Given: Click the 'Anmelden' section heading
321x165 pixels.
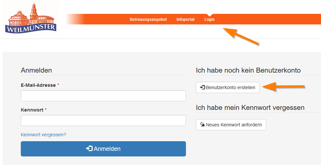Looking at the screenshot, I should pos(36,70).
